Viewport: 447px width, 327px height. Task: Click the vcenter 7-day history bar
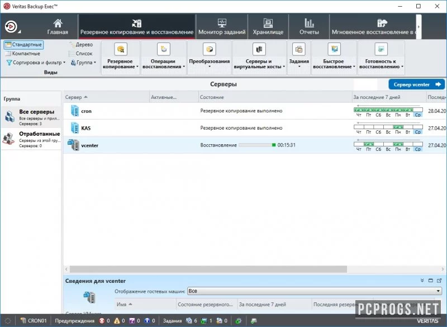point(388,145)
